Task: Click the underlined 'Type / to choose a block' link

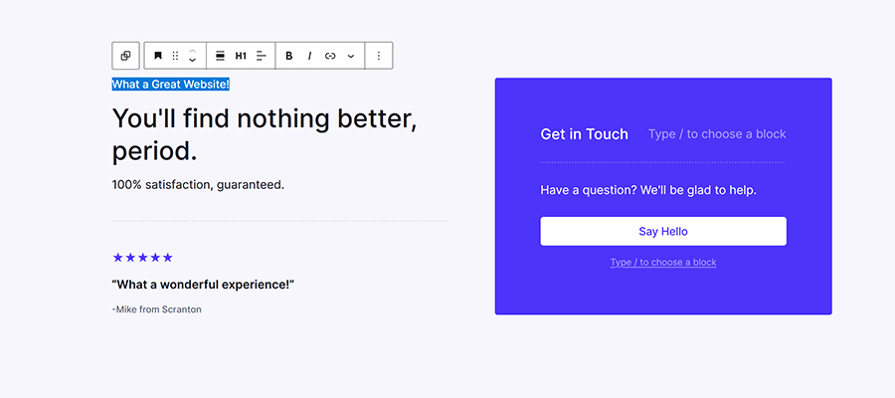Action: 663,263
